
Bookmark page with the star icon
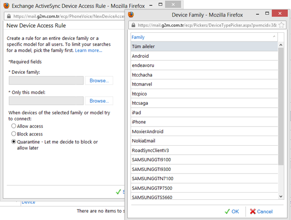pos(281,25)
